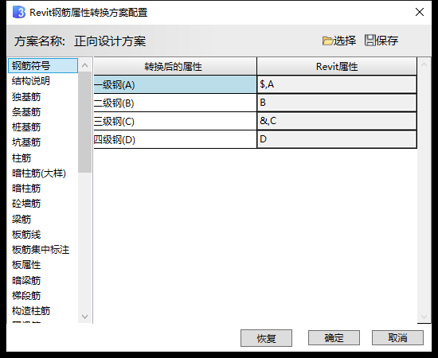Click the folder icon beside 选择
The width and height of the screenshot is (438, 358).
tap(327, 41)
